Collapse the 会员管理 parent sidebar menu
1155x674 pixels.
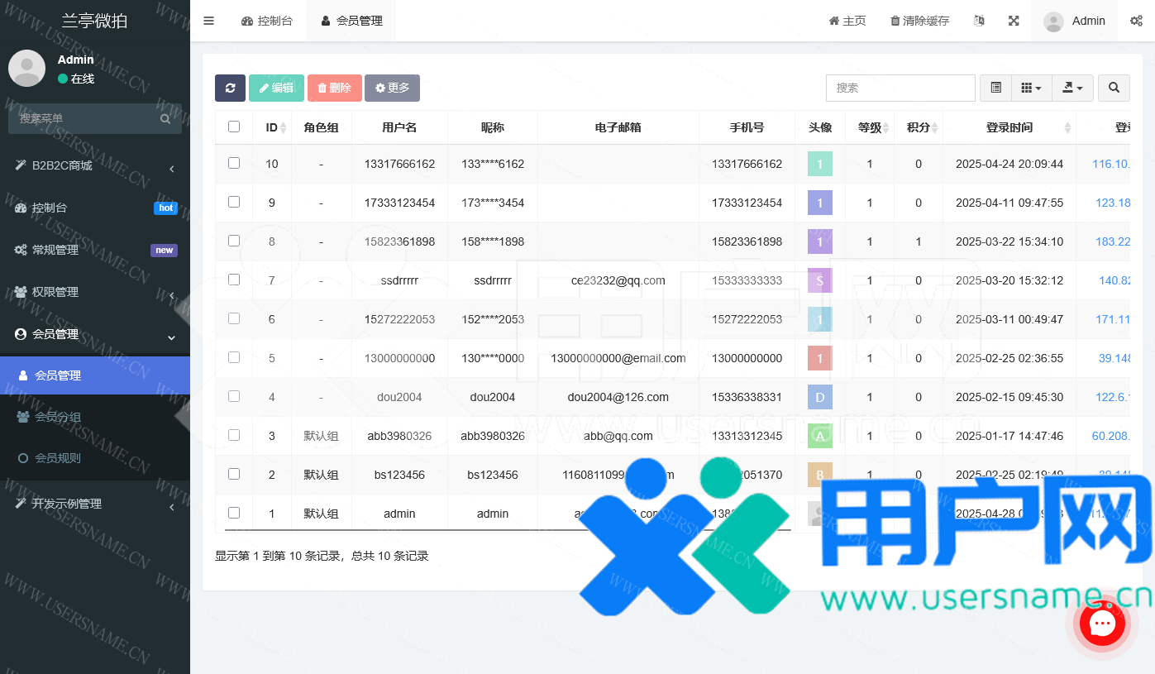point(95,334)
